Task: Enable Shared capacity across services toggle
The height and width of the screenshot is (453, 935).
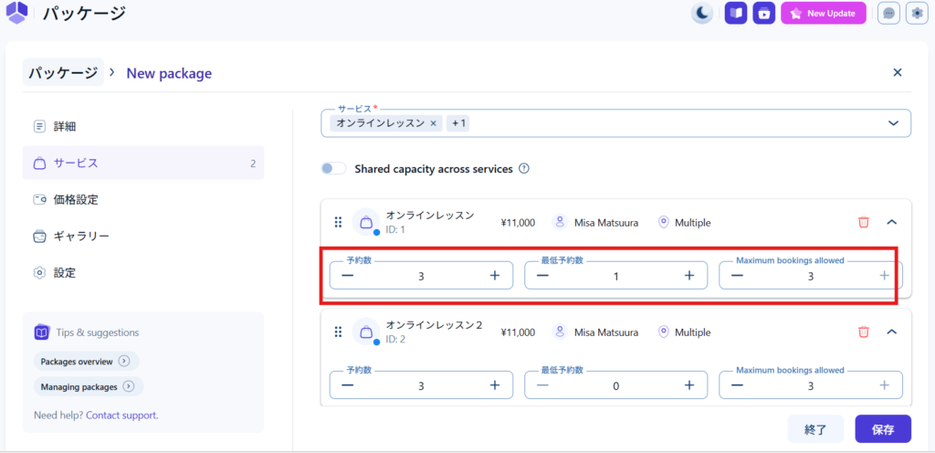Action: point(334,169)
